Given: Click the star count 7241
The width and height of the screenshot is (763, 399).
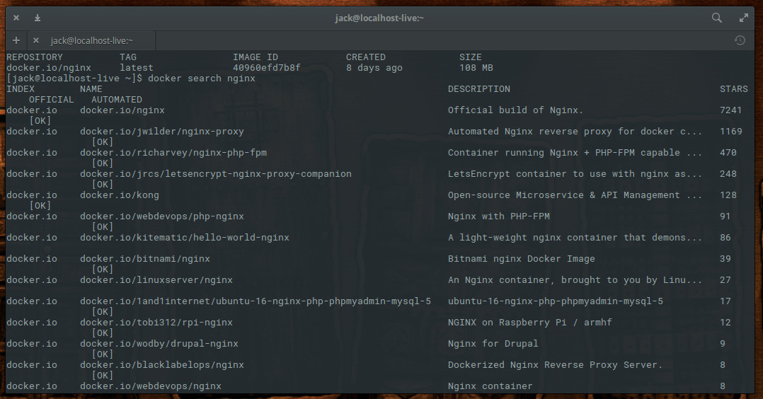Looking at the screenshot, I should pyautogui.click(x=731, y=110).
